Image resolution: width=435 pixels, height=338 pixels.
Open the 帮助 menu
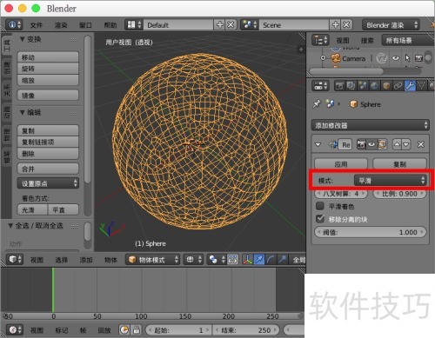(x=110, y=25)
